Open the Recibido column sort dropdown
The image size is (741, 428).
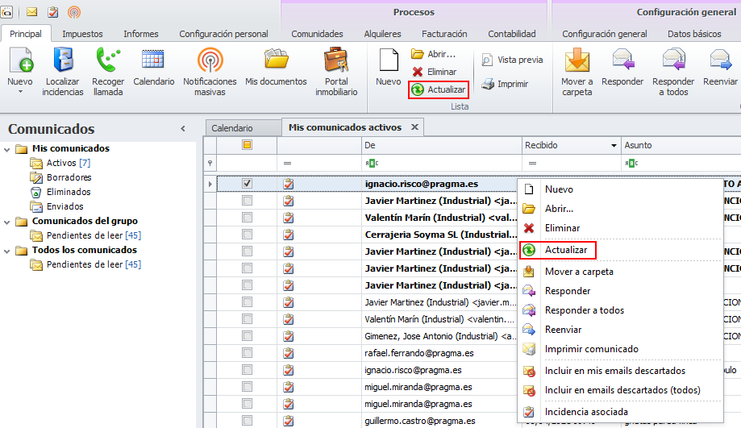(614, 146)
